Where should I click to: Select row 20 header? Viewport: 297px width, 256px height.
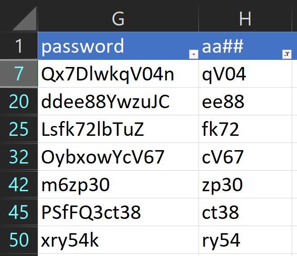(19, 101)
